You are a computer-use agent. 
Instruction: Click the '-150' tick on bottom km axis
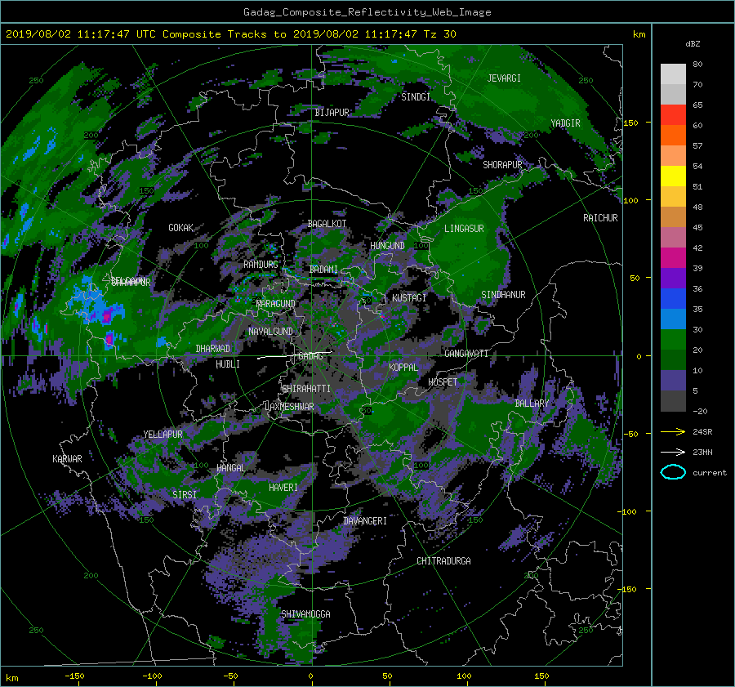[x=74, y=676]
